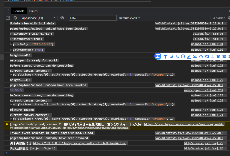Expand the {birthdayOk: true} object
The height and width of the screenshot is (156, 230).
coord(11,50)
